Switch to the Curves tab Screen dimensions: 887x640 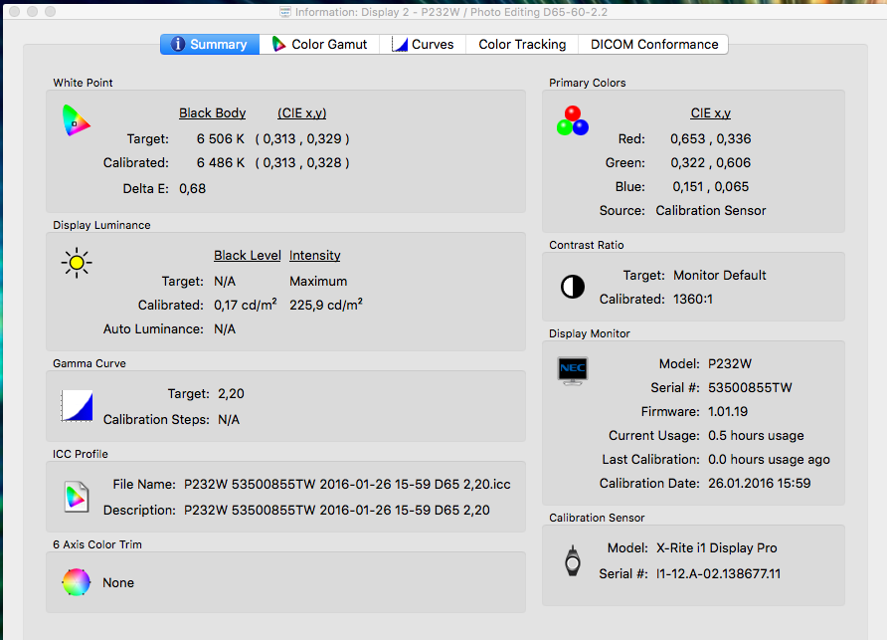(x=423, y=45)
